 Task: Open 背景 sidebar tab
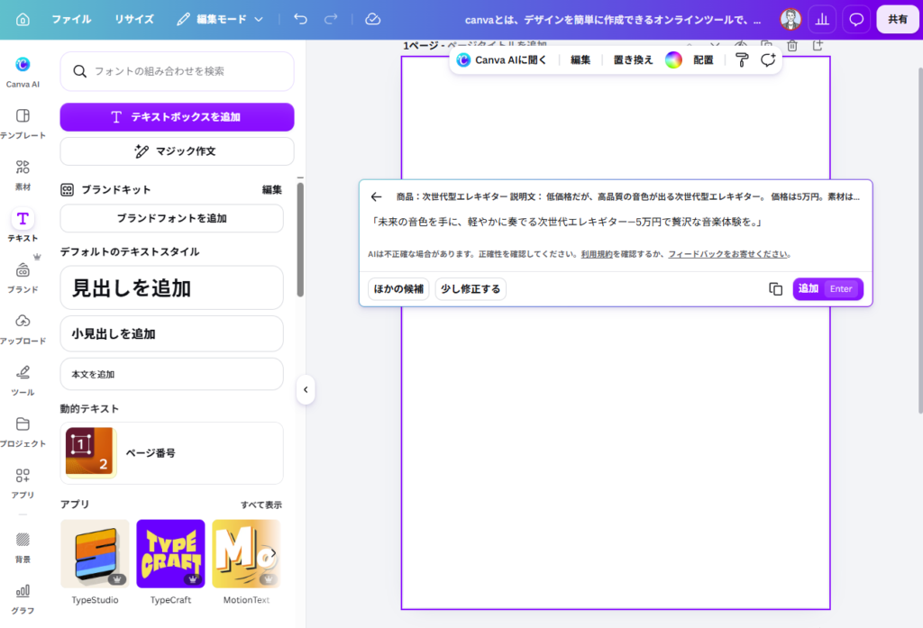click(23, 547)
